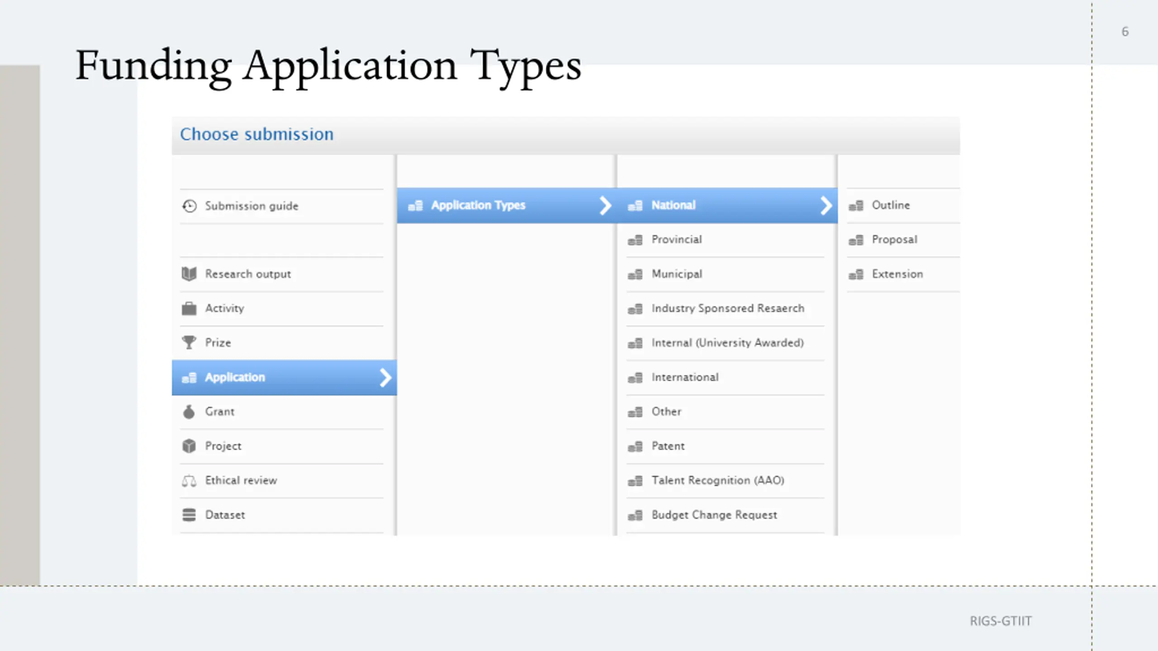Screen dimensions: 1158x651
Task: Select Research output submission type
Action: [281, 274]
